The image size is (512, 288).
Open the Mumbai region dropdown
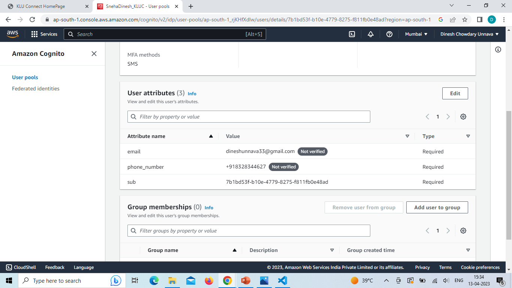click(416, 34)
